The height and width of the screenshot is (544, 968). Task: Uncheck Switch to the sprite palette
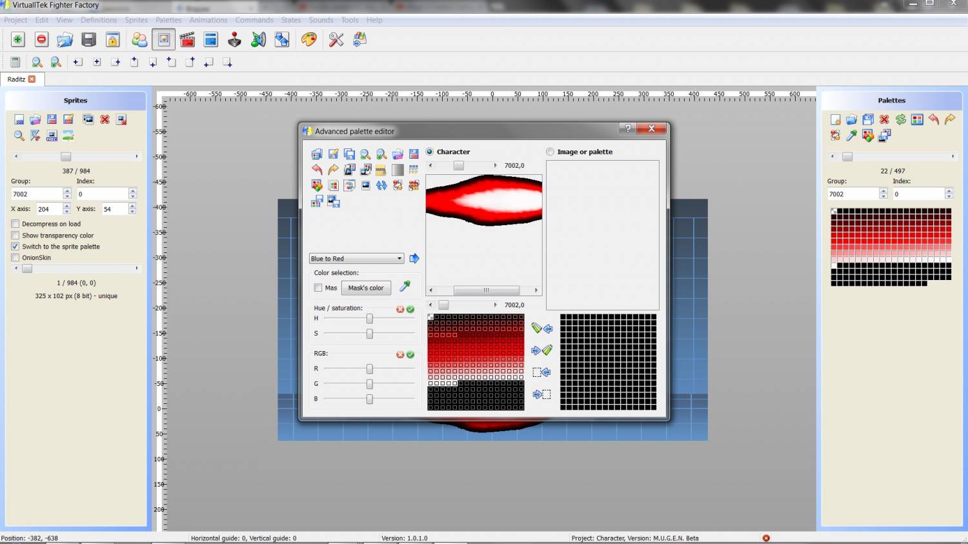15,247
